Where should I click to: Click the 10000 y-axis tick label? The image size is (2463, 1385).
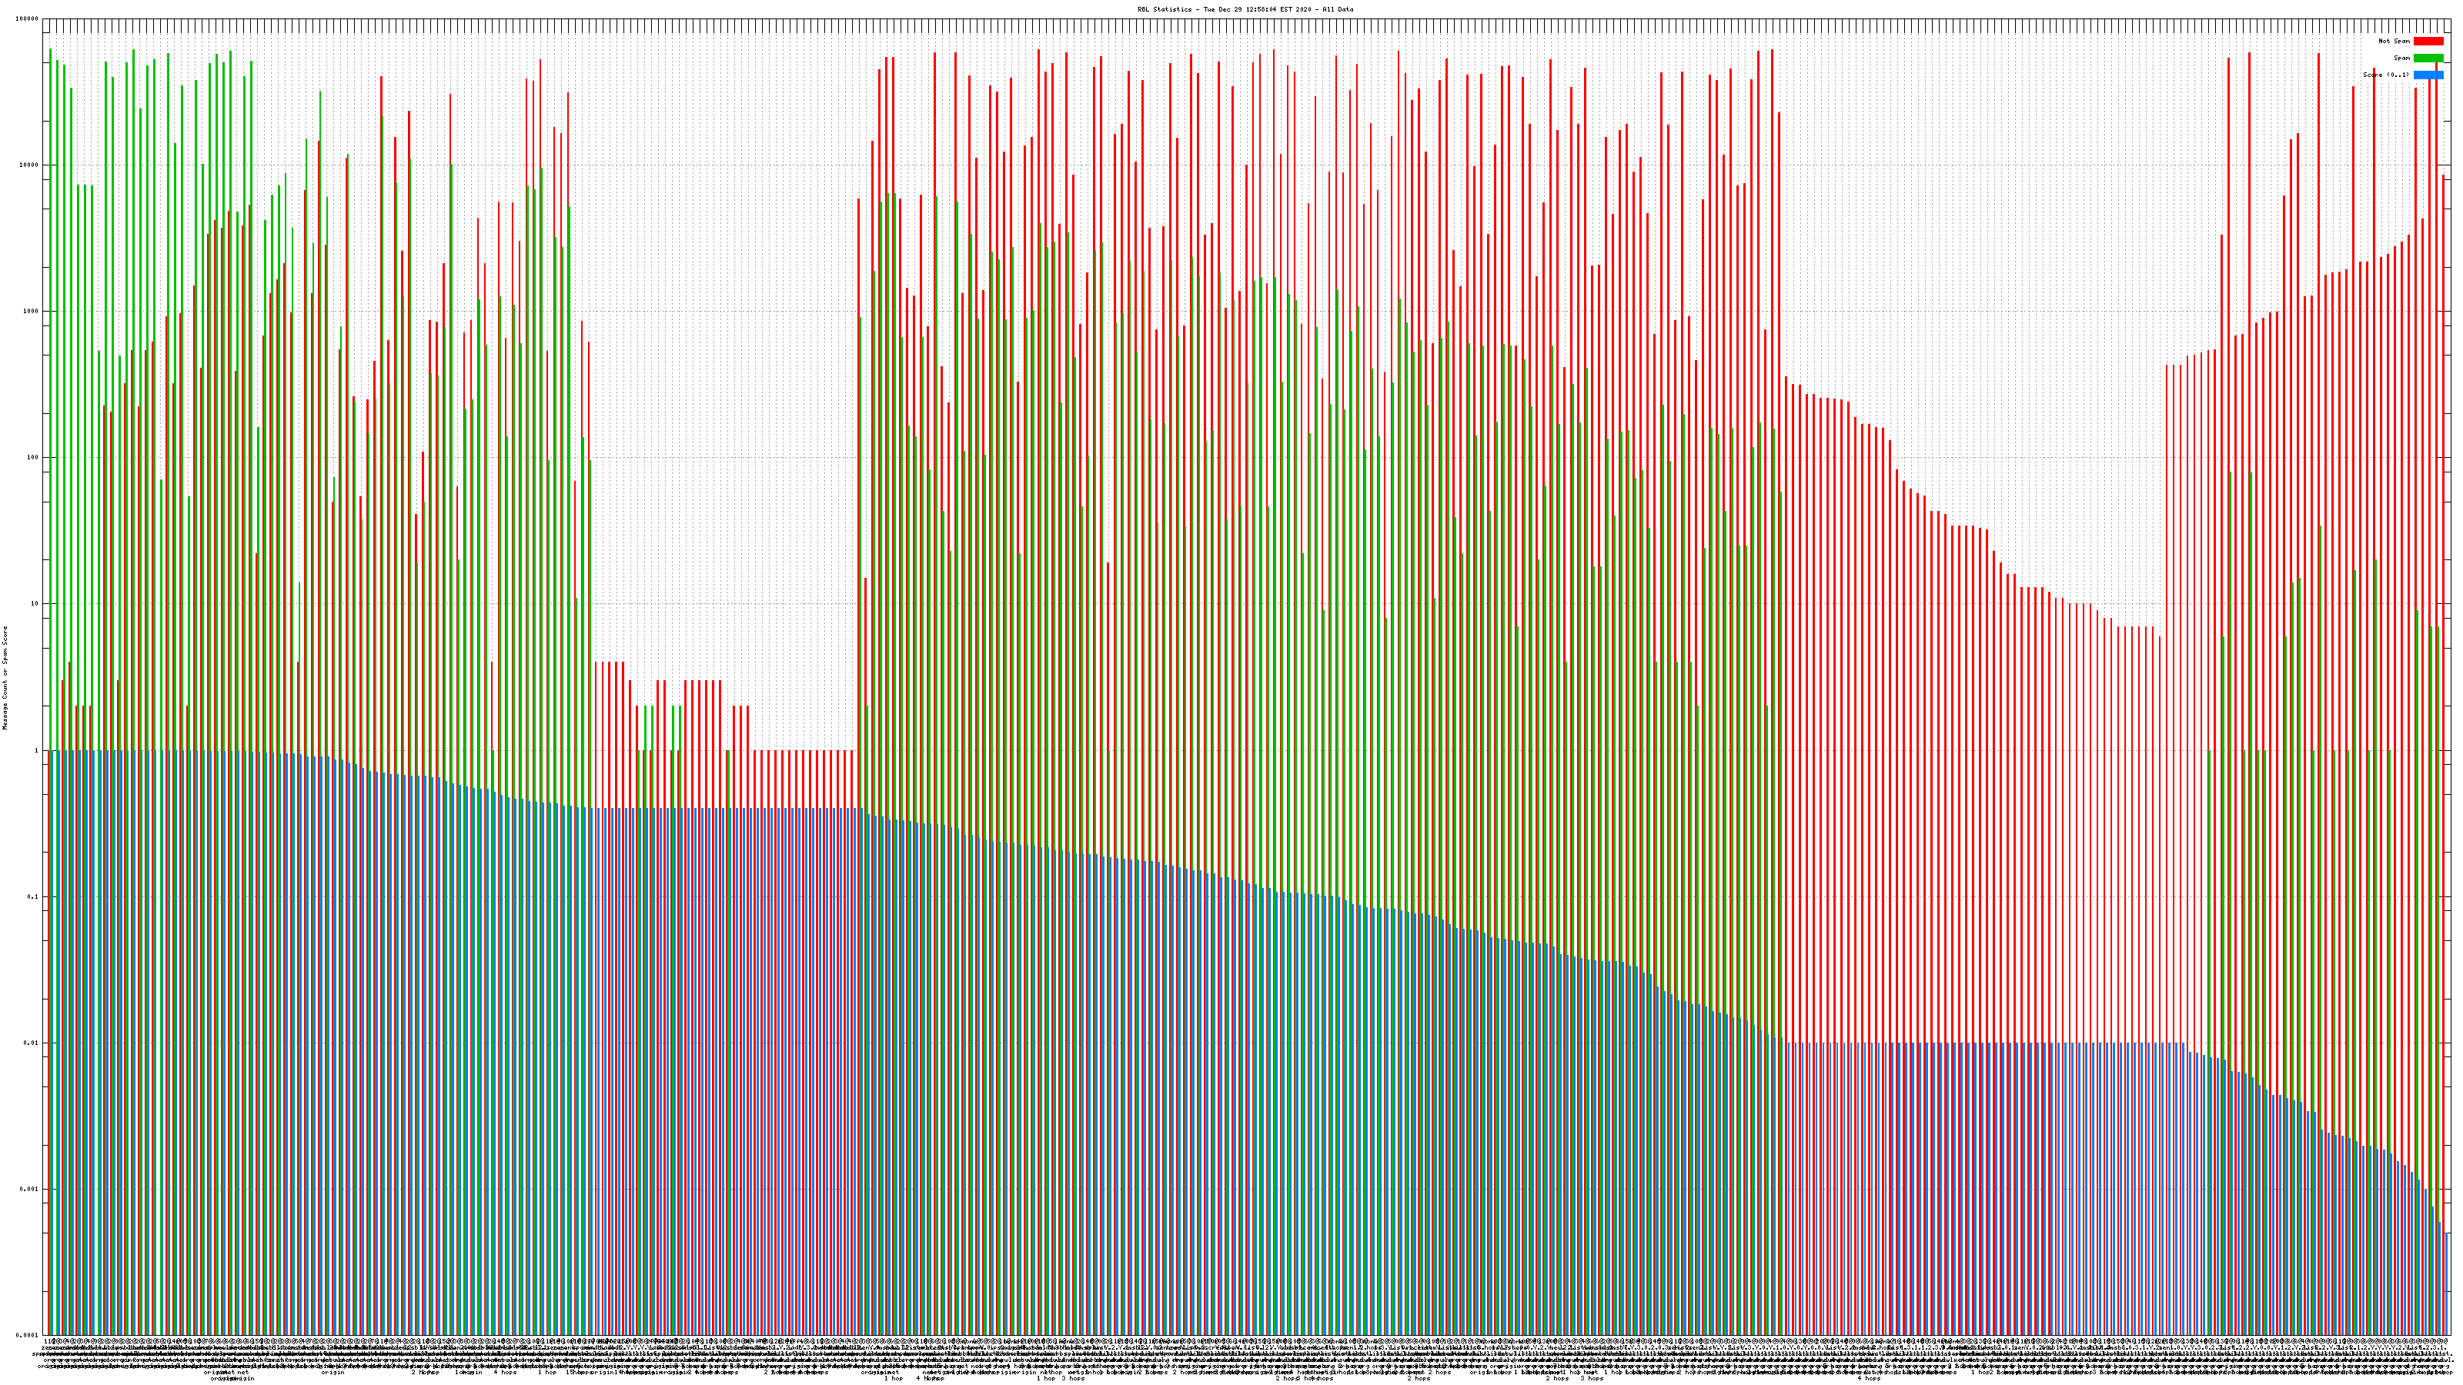[x=30, y=165]
